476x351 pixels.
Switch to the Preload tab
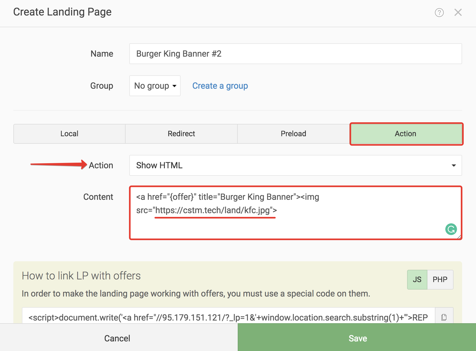[293, 134]
